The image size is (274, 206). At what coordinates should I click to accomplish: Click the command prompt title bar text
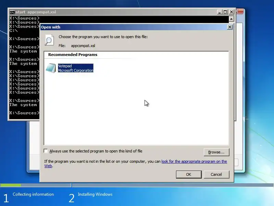[36, 12]
